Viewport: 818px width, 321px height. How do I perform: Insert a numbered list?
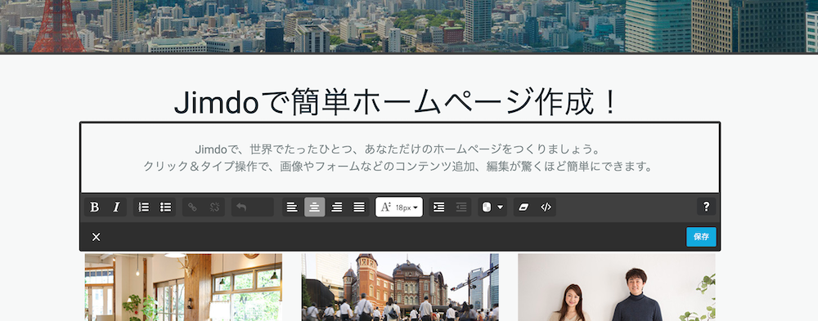tap(143, 207)
